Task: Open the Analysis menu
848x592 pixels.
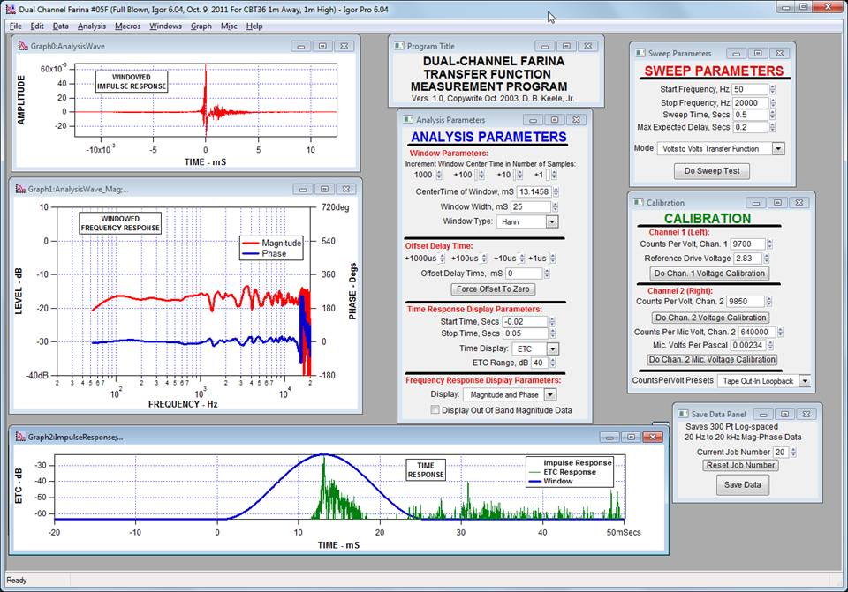Action: pyautogui.click(x=91, y=26)
